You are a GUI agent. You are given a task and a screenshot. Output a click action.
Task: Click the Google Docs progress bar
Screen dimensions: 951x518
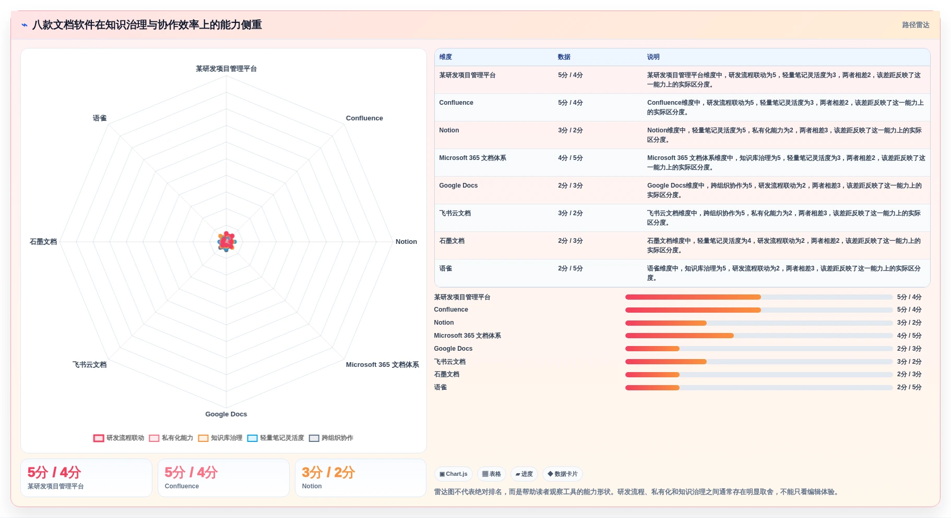[759, 349]
